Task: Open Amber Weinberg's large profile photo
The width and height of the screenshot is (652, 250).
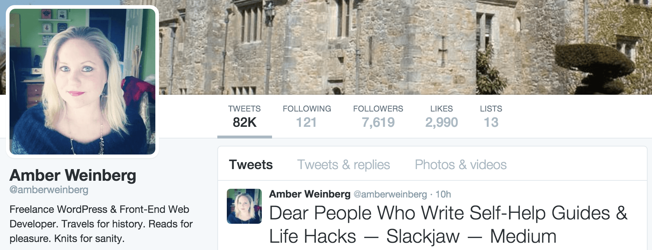Action: click(82, 82)
